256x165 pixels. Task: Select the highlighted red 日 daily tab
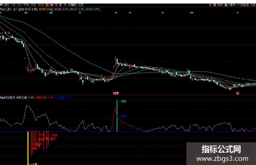click(x=47, y=5)
